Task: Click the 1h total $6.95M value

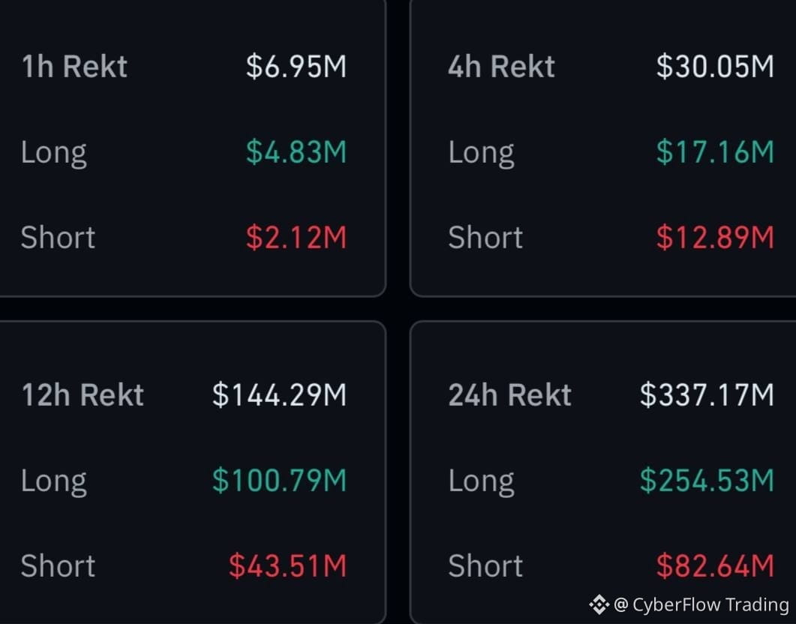Action: [296, 67]
